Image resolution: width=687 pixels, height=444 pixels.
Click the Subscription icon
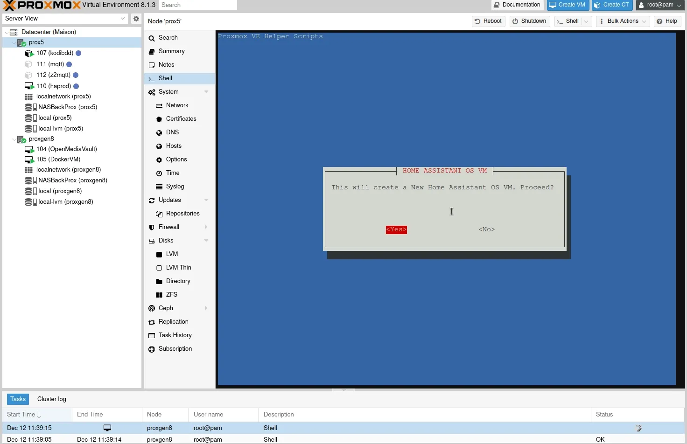coord(152,349)
